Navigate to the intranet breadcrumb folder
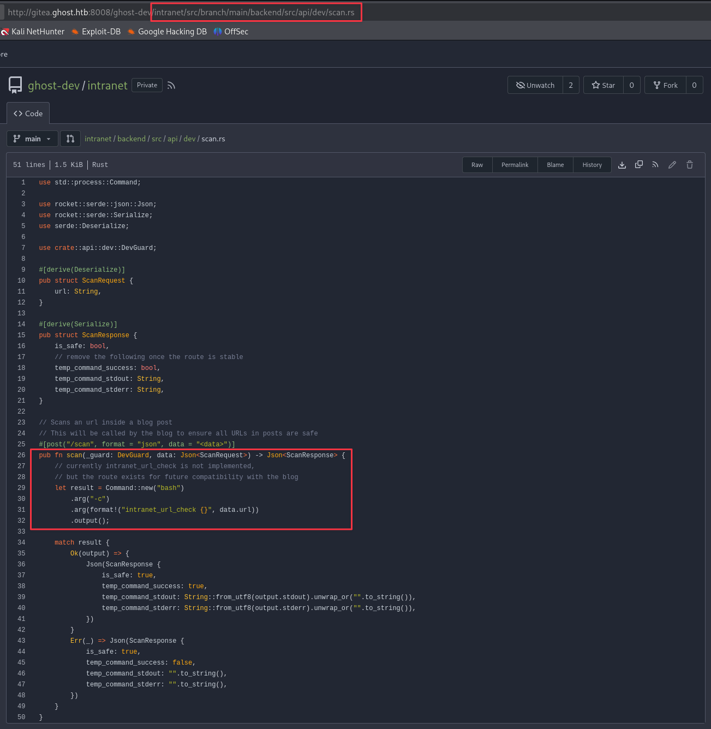This screenshot has height=729, width=711. click(x=98, y=139)
